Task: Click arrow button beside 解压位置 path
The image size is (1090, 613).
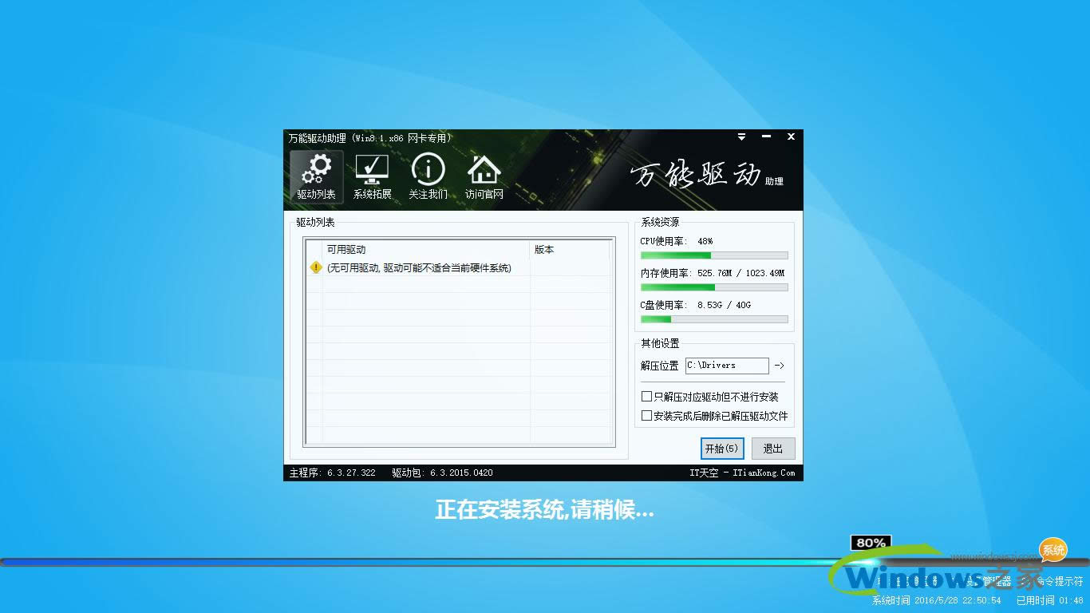Action: pyautogui.click(x=778, y=366)
